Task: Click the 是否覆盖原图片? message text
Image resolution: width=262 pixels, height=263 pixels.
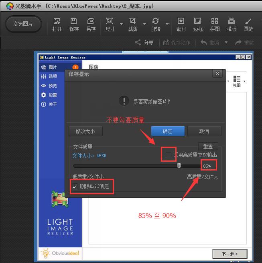Action: [152, 102]
